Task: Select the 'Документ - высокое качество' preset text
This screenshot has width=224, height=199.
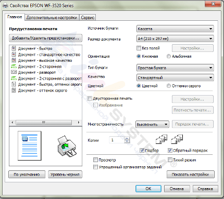Action: (x=45, y=60)
